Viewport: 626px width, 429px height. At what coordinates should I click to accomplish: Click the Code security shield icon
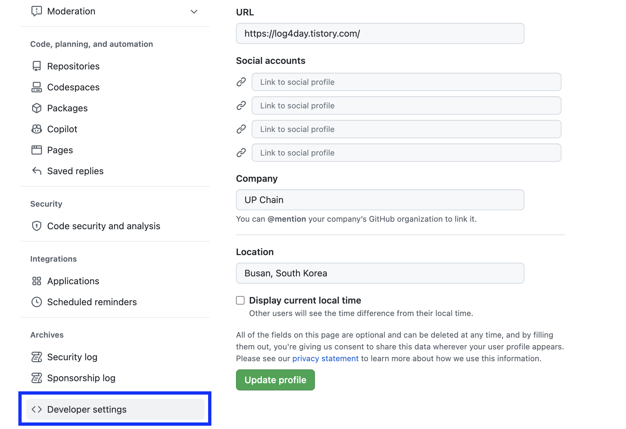tap(36, 226)
